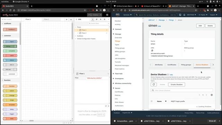Select the Subflow 1 node in the palette

(x=10, y=30)
